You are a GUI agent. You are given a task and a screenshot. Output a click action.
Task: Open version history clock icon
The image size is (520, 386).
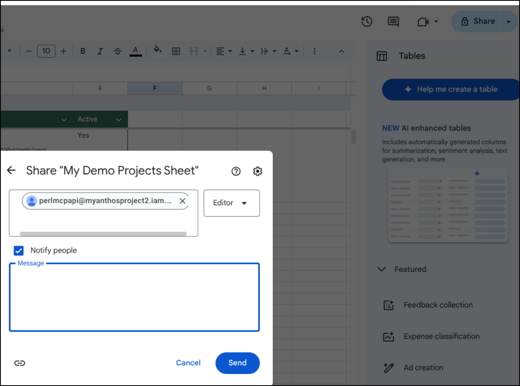(367, 21)
